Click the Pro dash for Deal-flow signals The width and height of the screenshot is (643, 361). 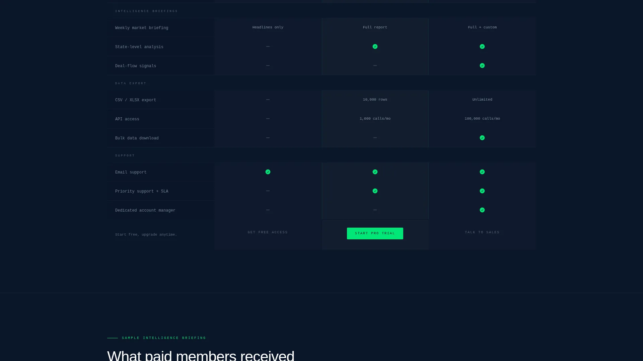tap(375, 66)
